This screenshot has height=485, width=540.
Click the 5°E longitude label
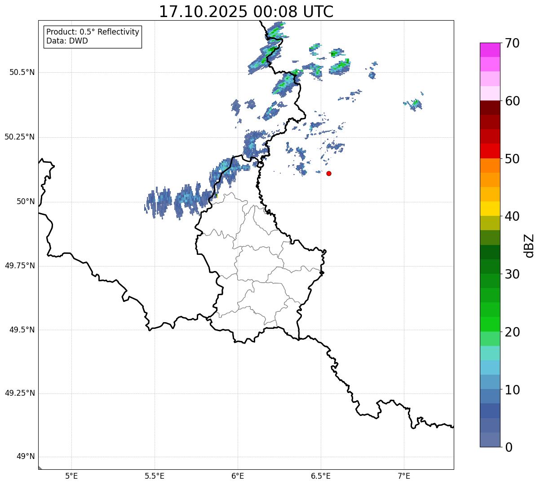coord(71,476)
